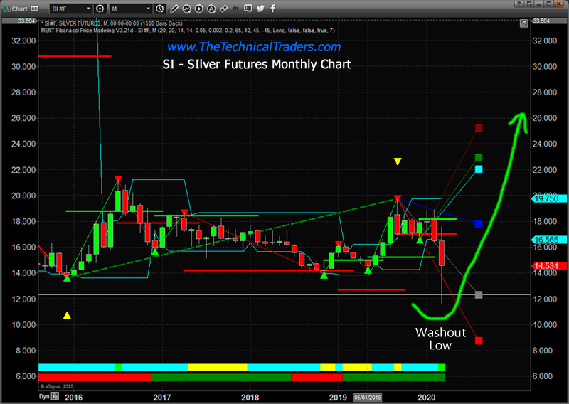This screenshot has height=404, width=569.
Task: Click the yellow up triangle below 2016
Action: pyautogui.click(x=67, y=315)
